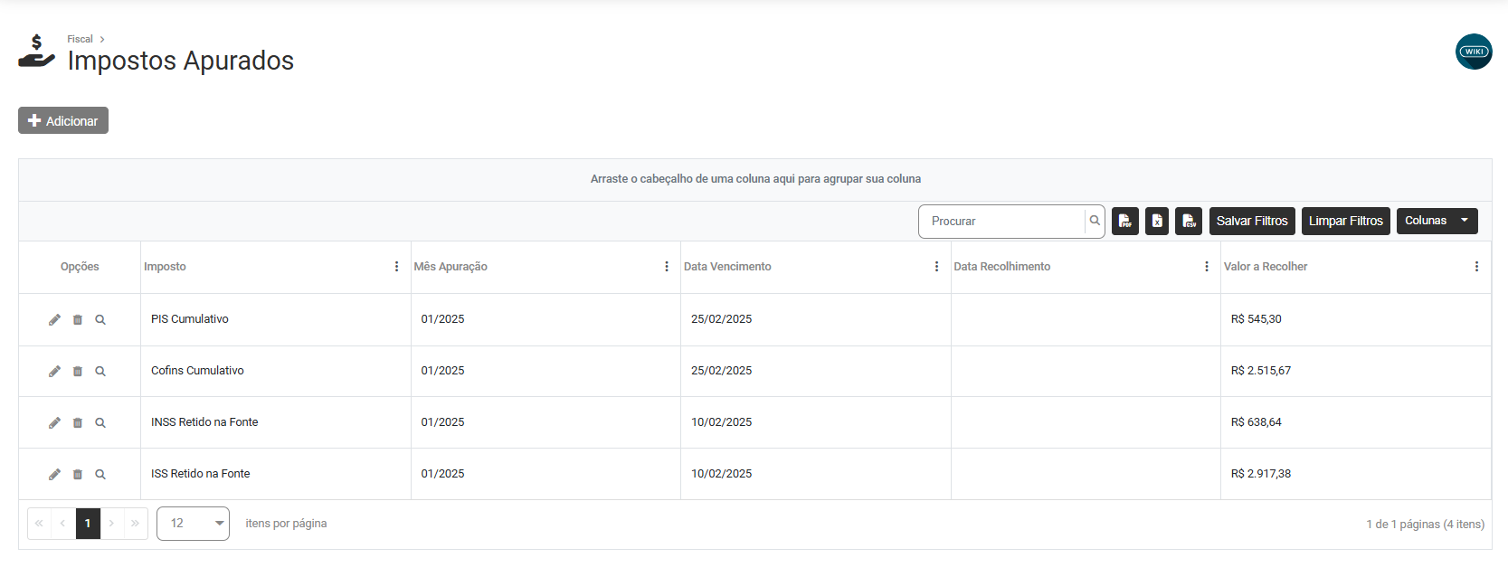
Task: Export the table as CSV
Action: point(1189,221)
